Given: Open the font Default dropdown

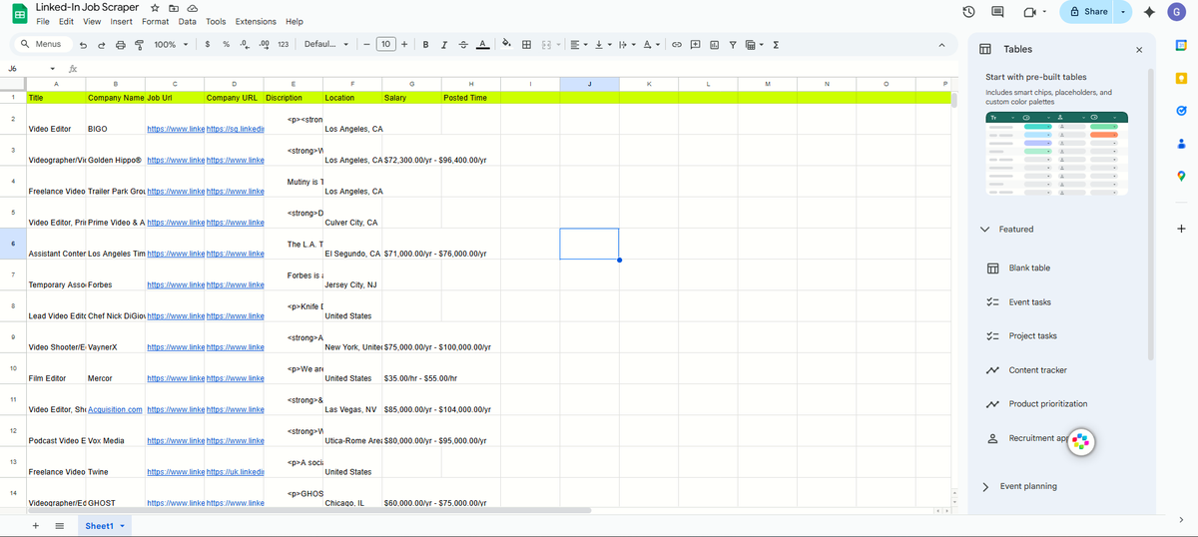Looking at the screenshot, I should click(326, 45).
